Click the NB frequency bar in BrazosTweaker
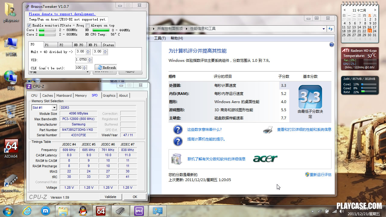 click(x=101, y=30)
